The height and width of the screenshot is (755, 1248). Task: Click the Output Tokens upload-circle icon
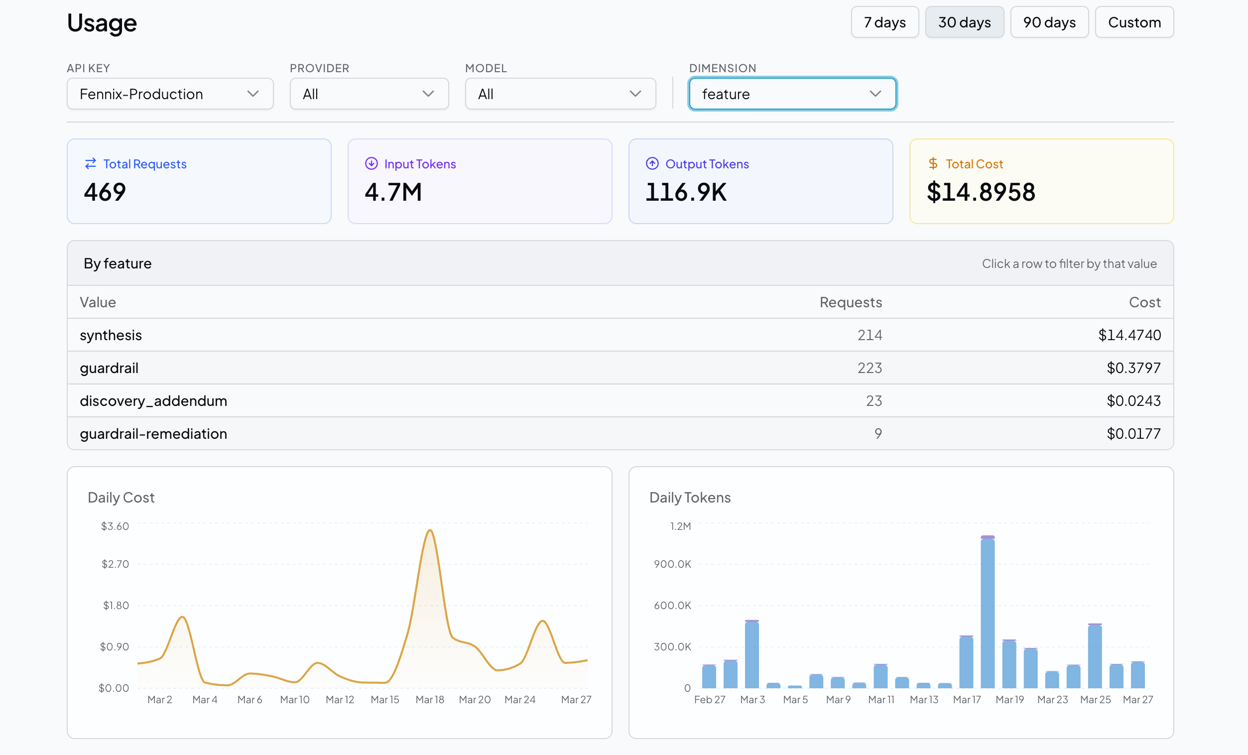(652, 163)
